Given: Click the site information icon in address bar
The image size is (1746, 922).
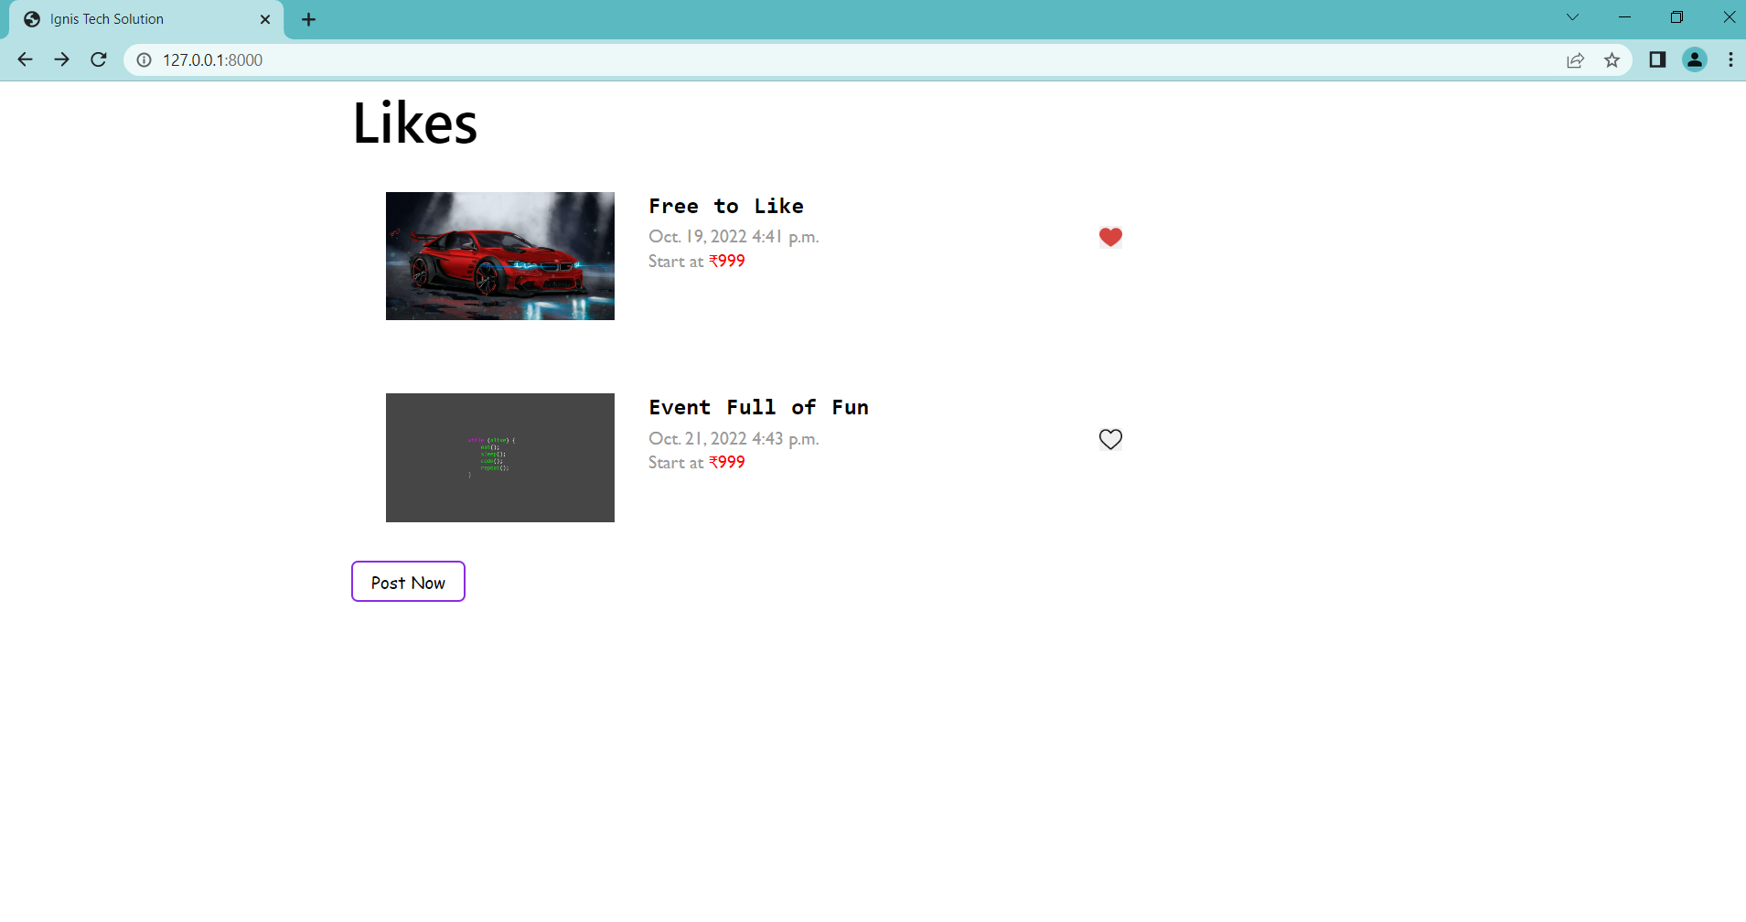Looking at the screenshot, I should tap(144, 59).
